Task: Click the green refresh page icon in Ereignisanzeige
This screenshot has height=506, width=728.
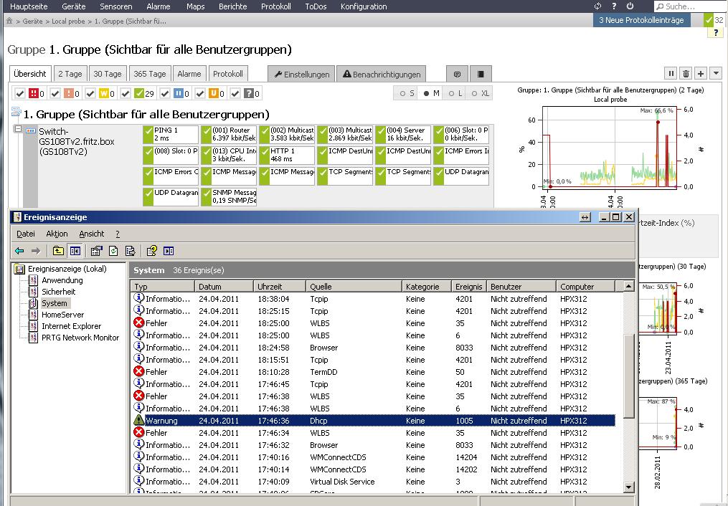Action: point(113,251)
